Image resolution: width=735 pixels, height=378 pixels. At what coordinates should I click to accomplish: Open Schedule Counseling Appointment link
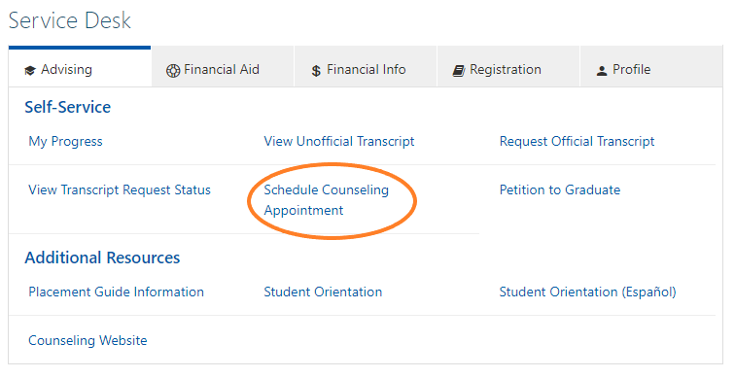point(327,200)
